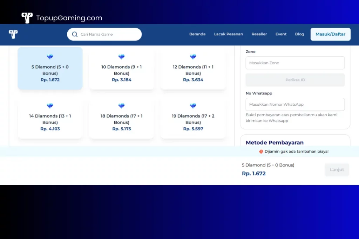Open the Event navigation link
This screenshot has height=239, width=359.
pyautogui.click(x=281, y=34)
